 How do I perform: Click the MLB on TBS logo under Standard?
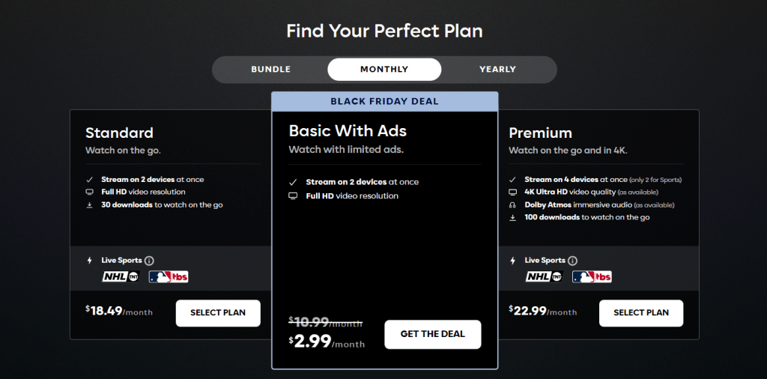click(x=169, y=277)
